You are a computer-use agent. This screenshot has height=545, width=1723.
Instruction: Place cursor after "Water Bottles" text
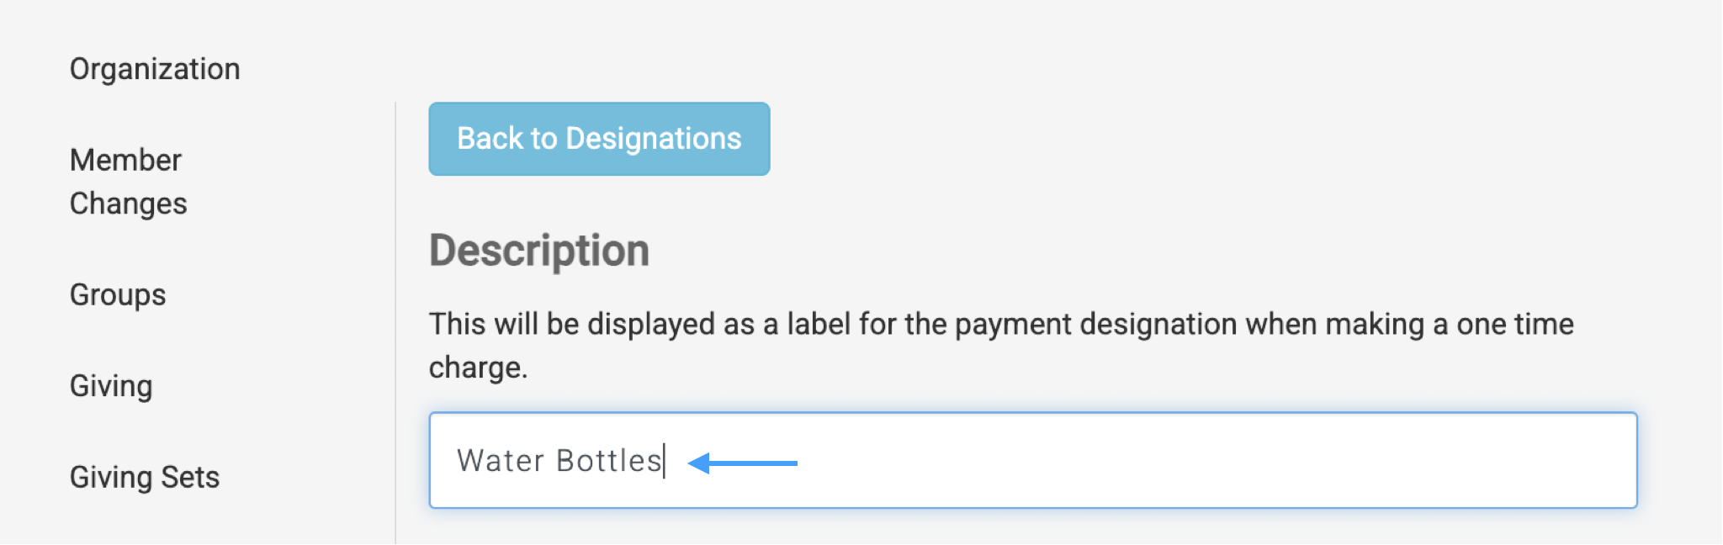[x=664, y=461]
